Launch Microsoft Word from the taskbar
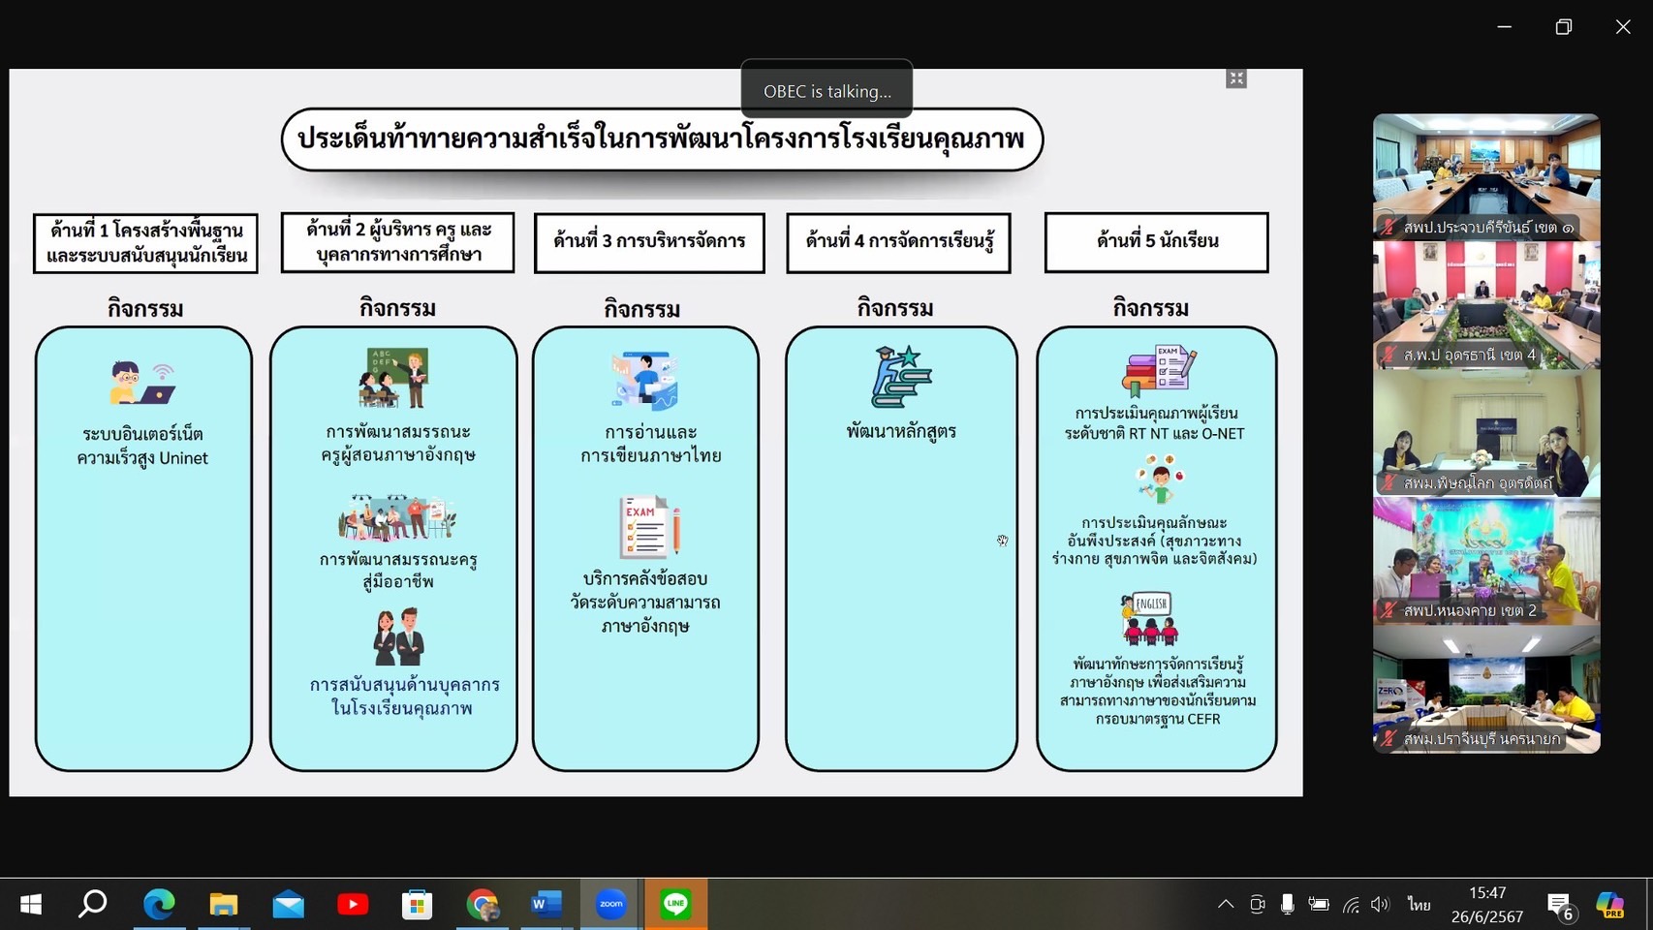 546,904
